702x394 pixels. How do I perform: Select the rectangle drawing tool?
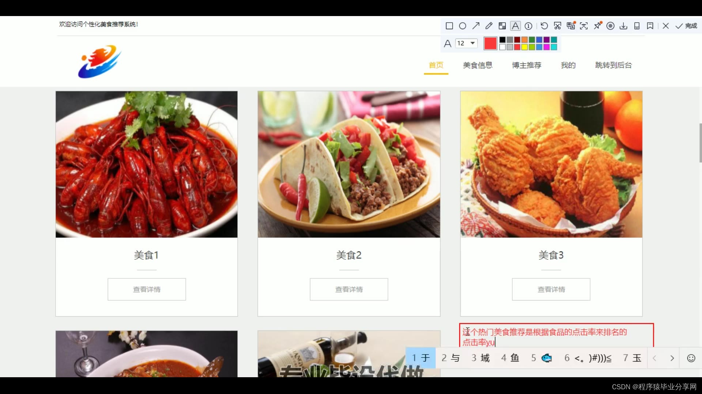pos(449,26)
